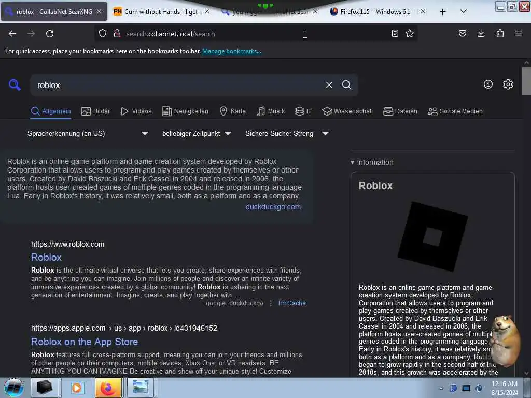Show hidden system tray icons

click(x=441, y=388)
